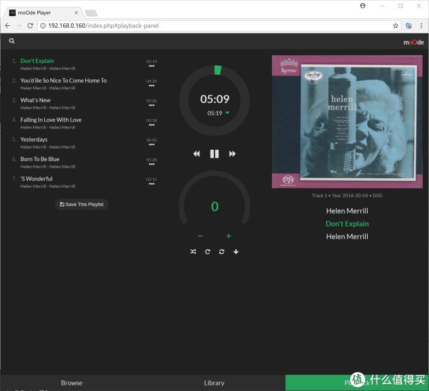Screen dimensions: 429x391
Task: Toggle consume mode down-arrow icon
Action: tap(236, 252)
